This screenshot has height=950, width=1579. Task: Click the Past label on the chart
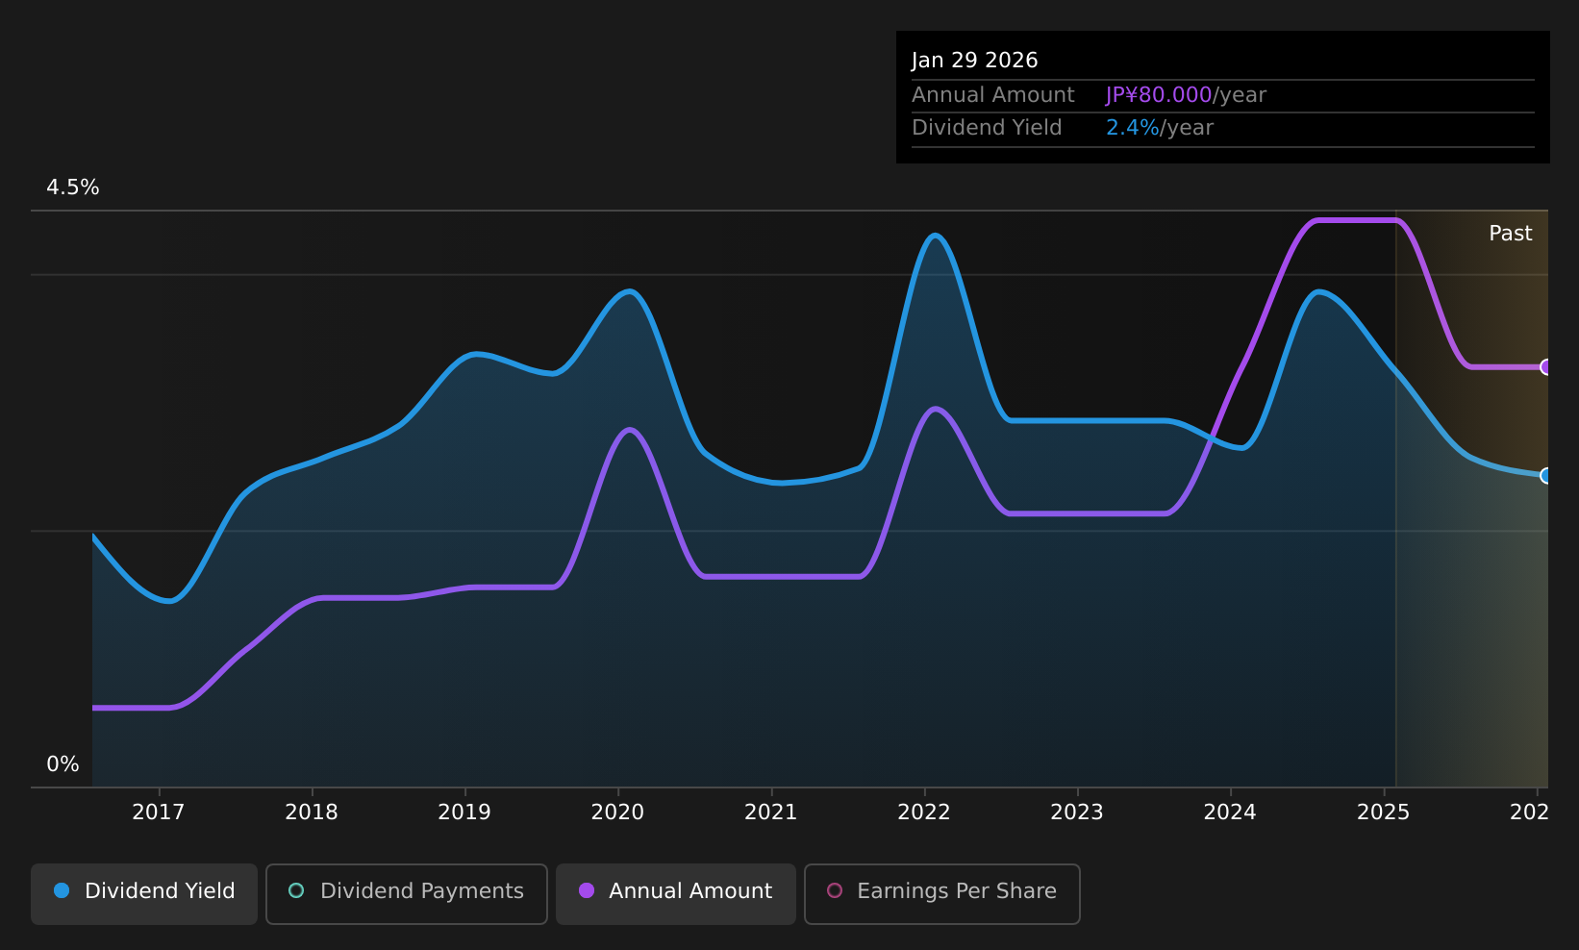(1510, 234)
